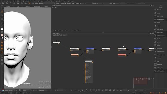Toggle checkbox after the Flow label

point(75,3)
